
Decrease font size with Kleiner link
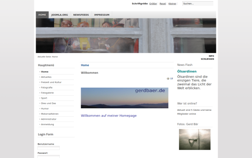(172, 3)
